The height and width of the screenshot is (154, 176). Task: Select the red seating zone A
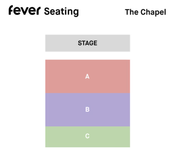pyautogui.click(x=88, y=76)
